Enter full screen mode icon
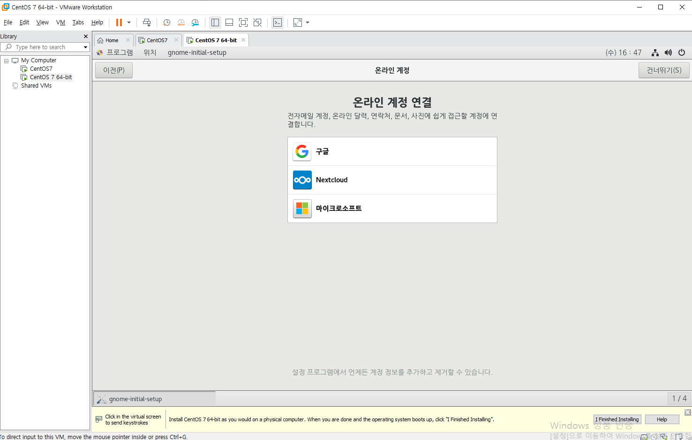The width and height of the screenshot is (692, 440). point(243,22)
